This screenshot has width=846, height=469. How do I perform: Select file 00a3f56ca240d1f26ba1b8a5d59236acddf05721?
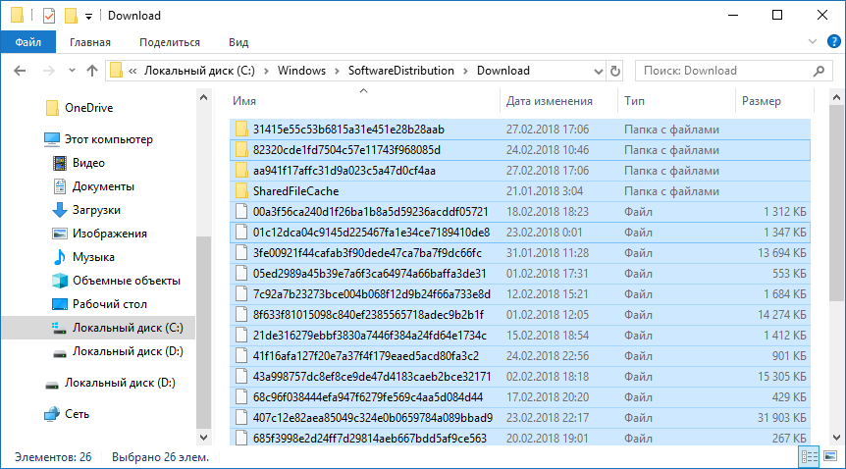(x=519, y=212)
